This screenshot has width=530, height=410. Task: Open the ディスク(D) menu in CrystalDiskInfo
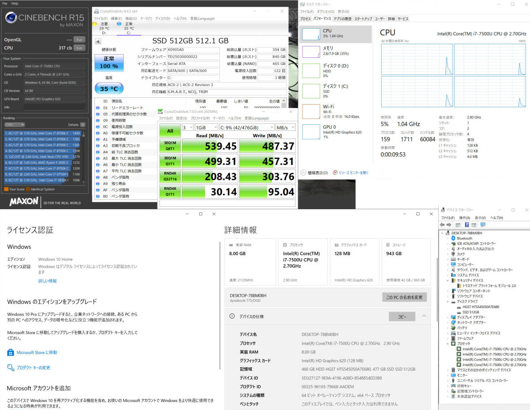163,19
